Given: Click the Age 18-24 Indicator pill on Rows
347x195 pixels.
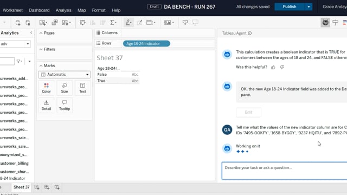Looking at the screenshot, I should (146, 43).
